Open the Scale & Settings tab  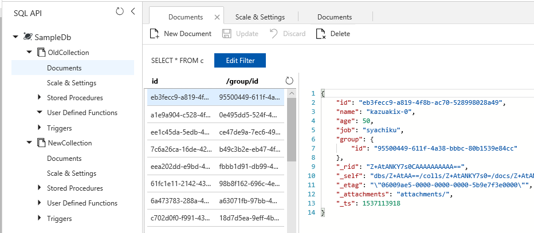coord(260,17)
